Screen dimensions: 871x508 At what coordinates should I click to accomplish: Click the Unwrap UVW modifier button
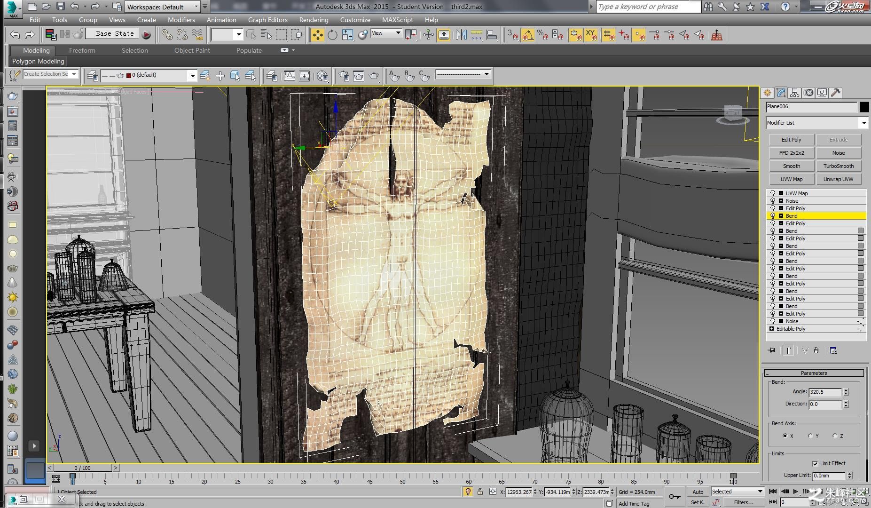point(838,179)
